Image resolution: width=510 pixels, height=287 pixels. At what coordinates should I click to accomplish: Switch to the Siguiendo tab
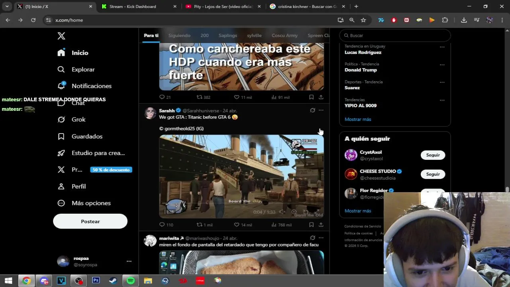tap(179, 35)
